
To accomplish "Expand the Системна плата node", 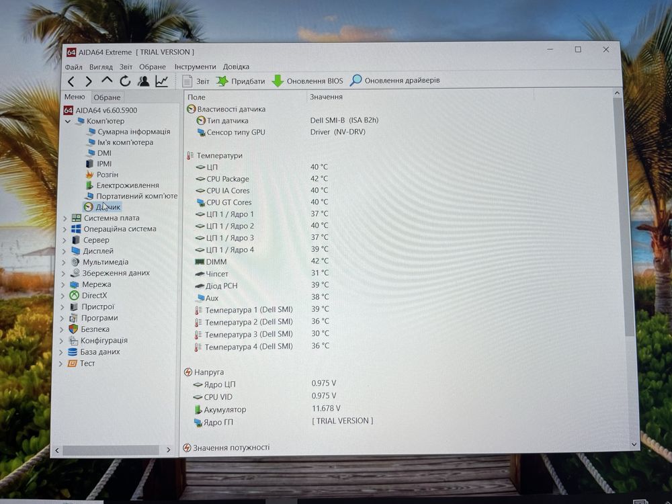I will pos(65,218).
